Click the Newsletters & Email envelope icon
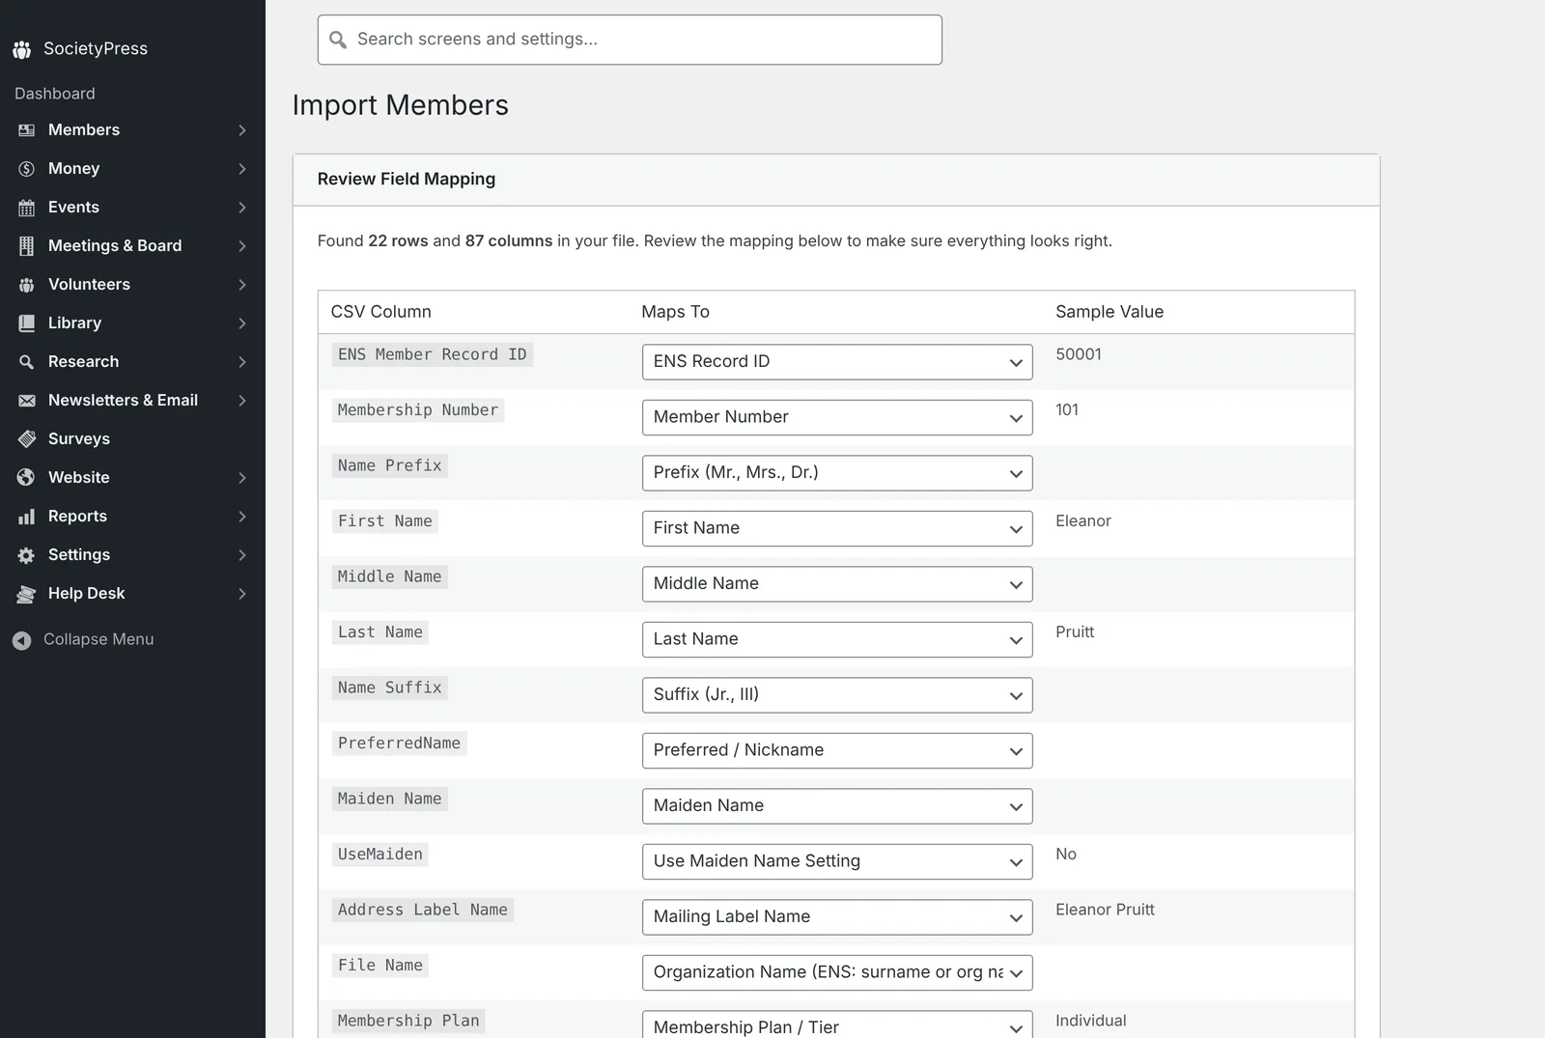 coord(27,401)
